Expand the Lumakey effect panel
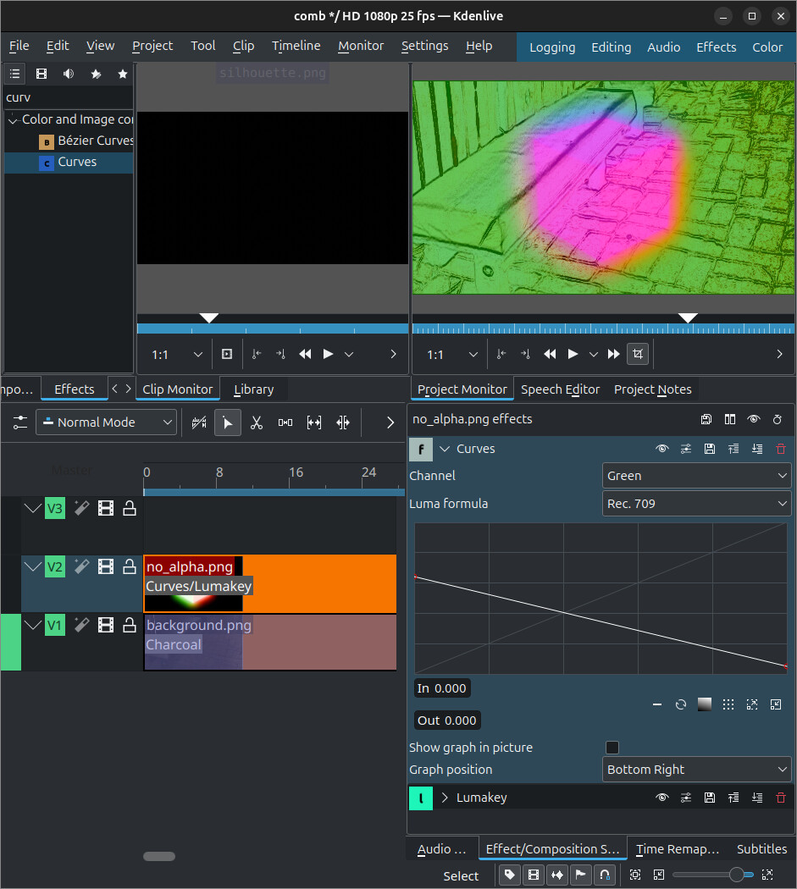This screenshot has height=889, width=797. pyautogui.click(x=445, y=798)
